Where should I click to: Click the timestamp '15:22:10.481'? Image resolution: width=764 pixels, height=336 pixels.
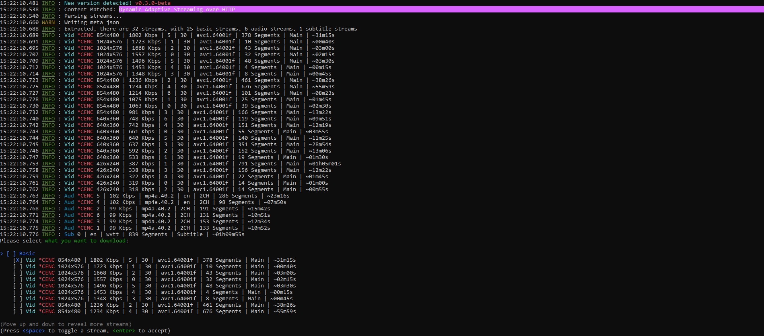click(x=19, y=3)
